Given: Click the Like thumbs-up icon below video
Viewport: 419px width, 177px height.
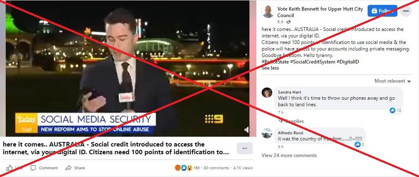Looking at the screenshot, I should coord(10,168).
